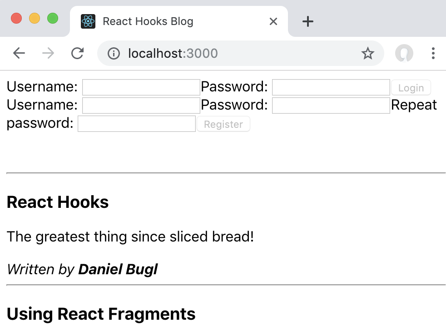Click the React logo favicon on the tab
The image size is (446, 332).
(x=88, y=21)
